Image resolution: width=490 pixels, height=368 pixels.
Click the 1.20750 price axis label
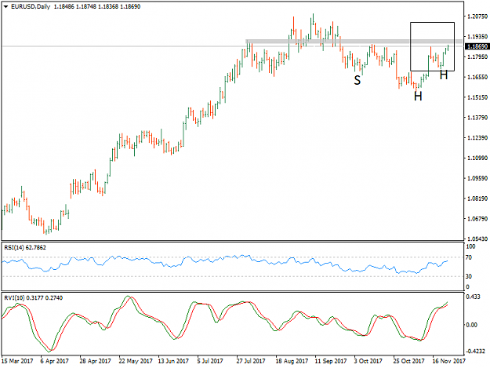[x=477, y=16]
